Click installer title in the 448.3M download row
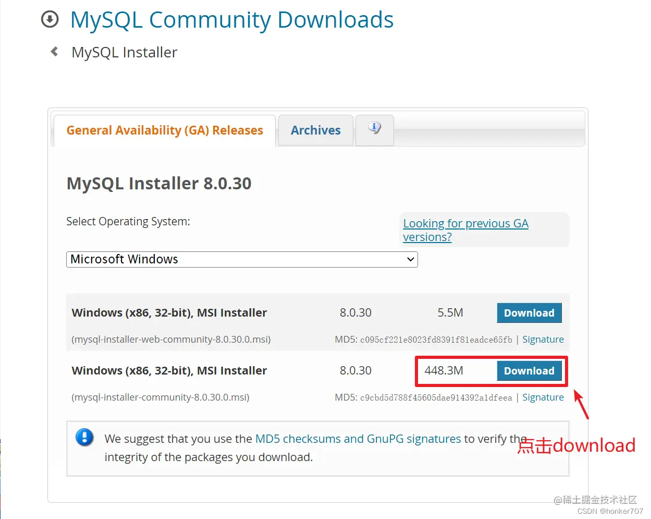Screen dimensions: 651x519 tap(169, 371)
